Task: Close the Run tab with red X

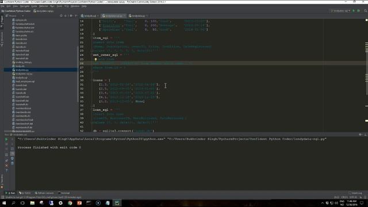Action: 6,166
